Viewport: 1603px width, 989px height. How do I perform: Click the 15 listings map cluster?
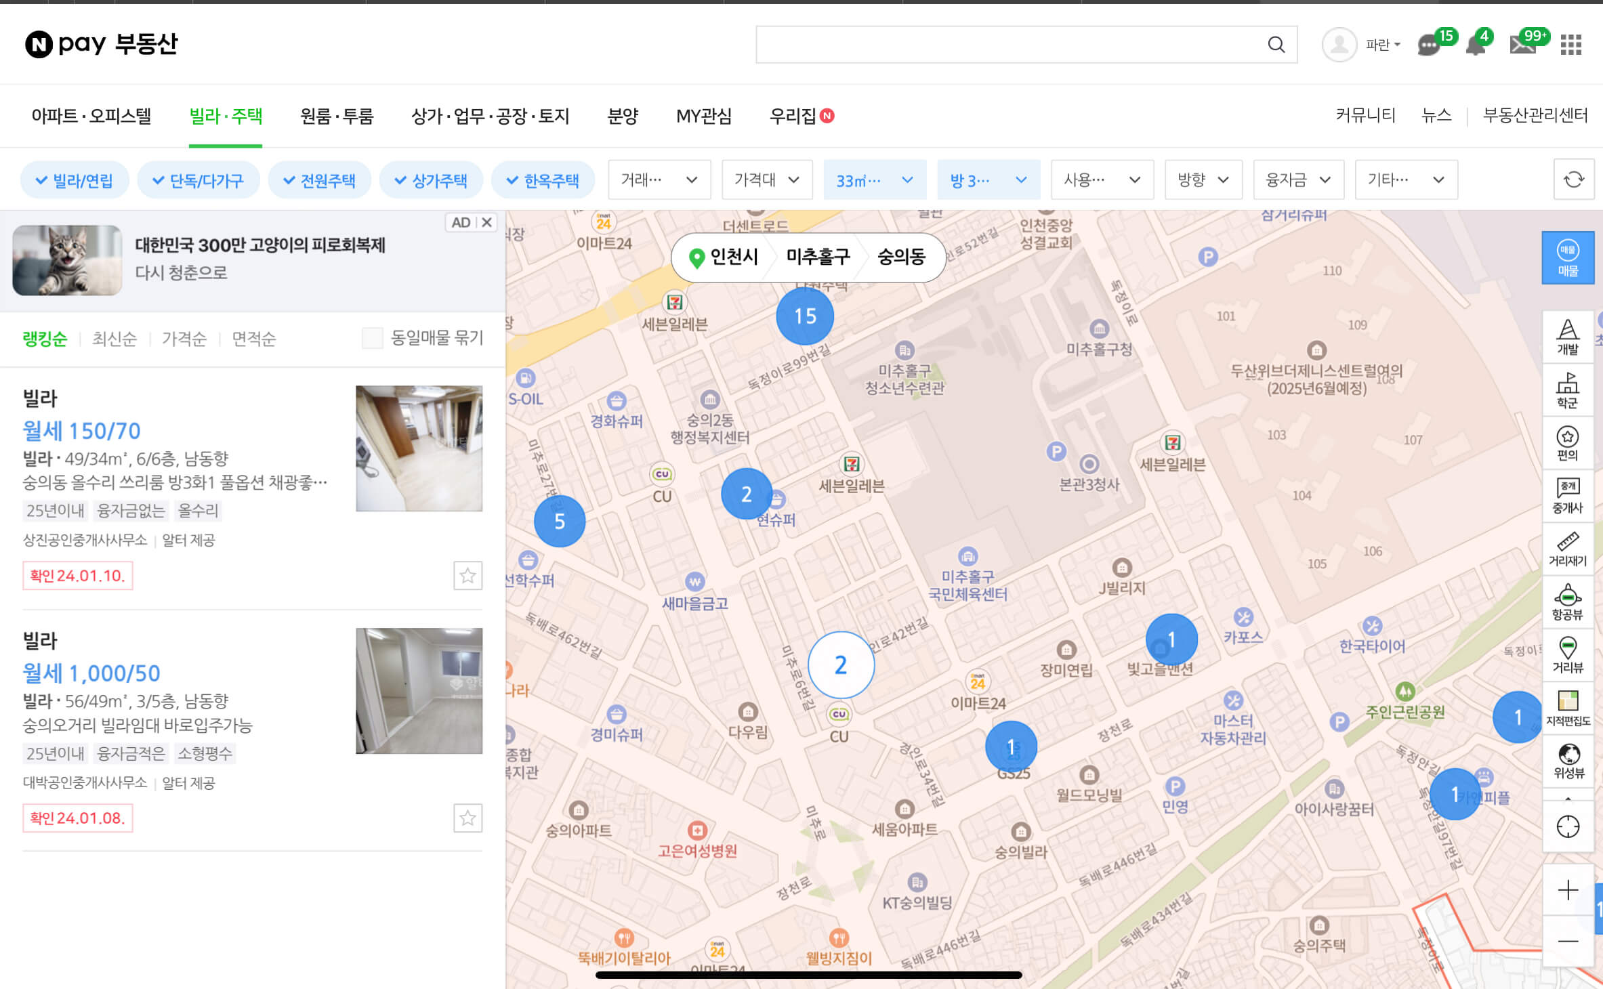pyautogui.click(x=804, y=316)
